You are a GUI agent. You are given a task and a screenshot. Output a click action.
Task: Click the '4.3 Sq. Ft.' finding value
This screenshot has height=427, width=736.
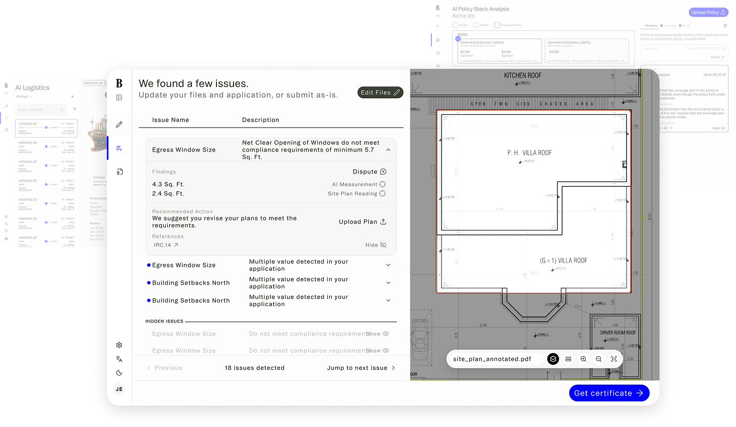click(168, 185)
